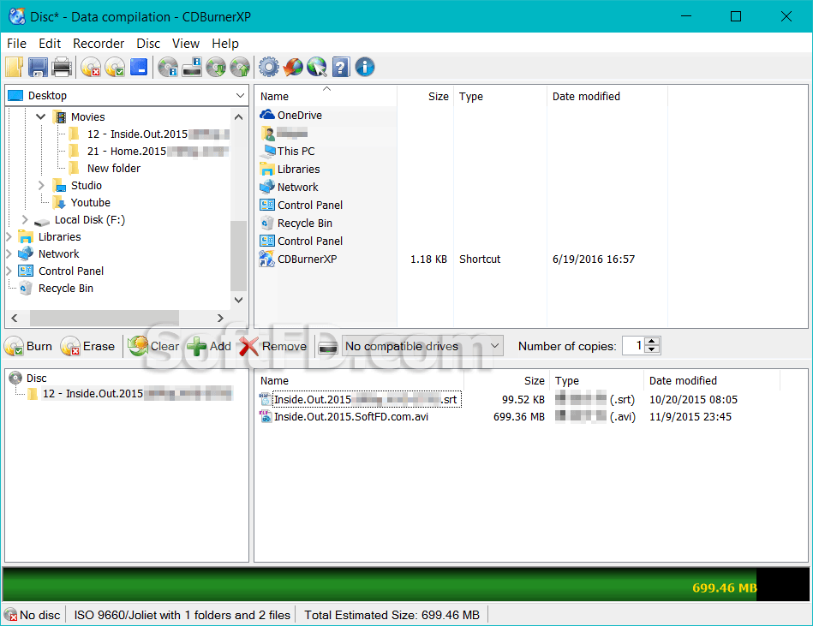The image size is (813, 626).
Task: Click the Number of copies field
Action: point(634,346)
